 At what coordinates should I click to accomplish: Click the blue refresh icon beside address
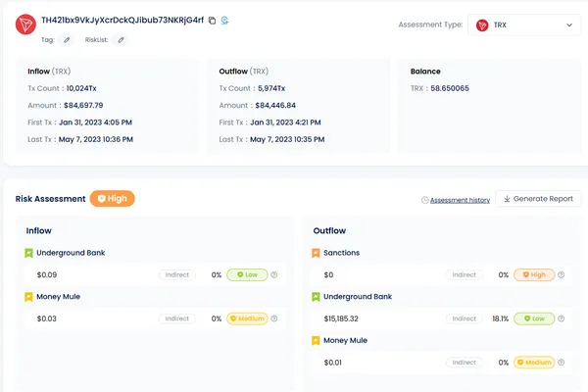tap(225, 20)
